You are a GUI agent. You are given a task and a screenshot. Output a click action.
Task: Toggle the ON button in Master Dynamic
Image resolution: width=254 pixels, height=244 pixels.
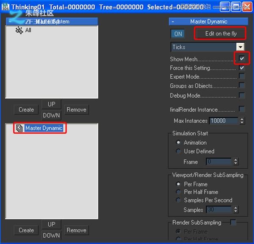[178, 34]
